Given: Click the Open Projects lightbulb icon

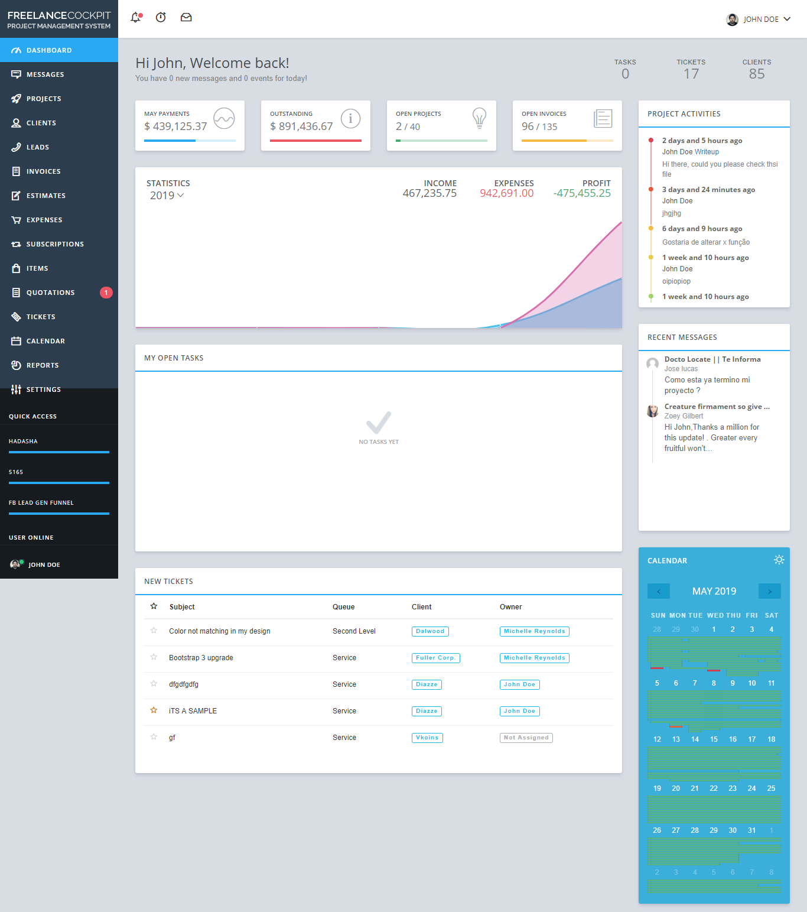Looking at the screenshot, I should 479,118.
